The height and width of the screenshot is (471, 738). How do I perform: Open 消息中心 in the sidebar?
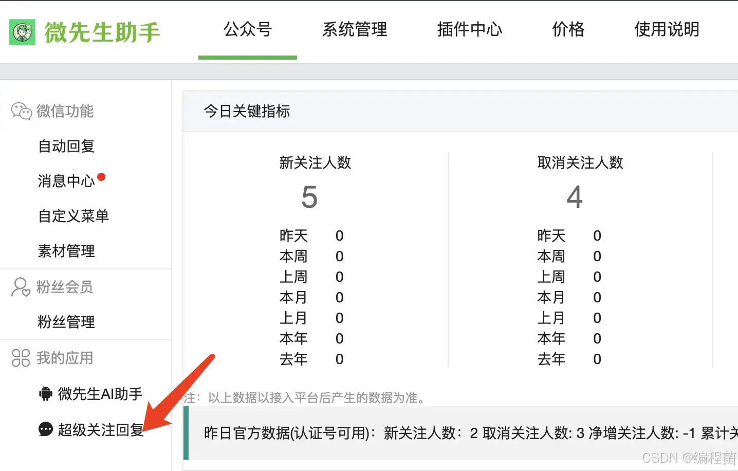coord(67,181)
